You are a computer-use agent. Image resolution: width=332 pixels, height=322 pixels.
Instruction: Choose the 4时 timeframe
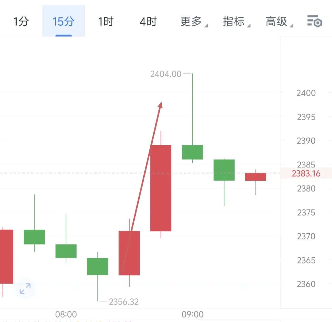coord(148,21)
